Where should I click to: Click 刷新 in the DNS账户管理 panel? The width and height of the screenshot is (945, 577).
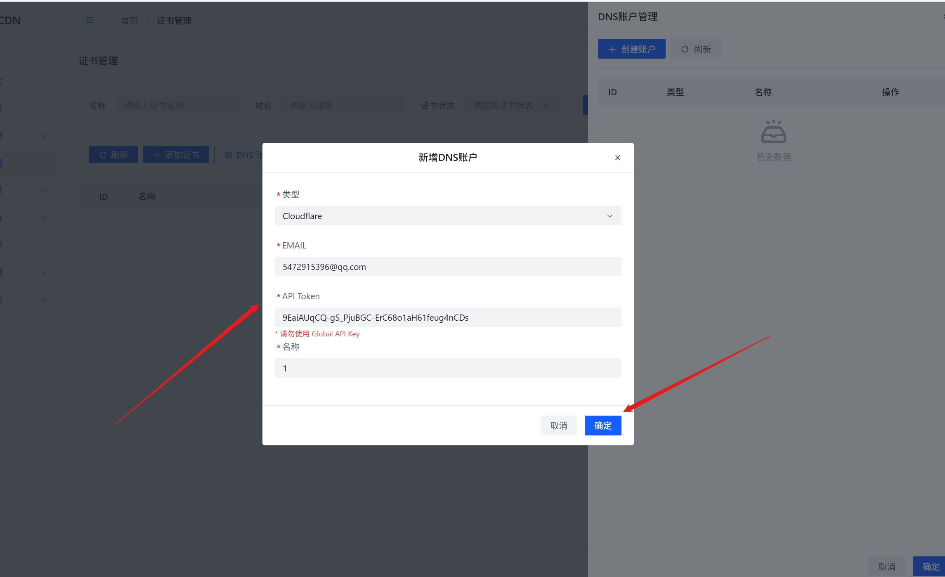696,49
